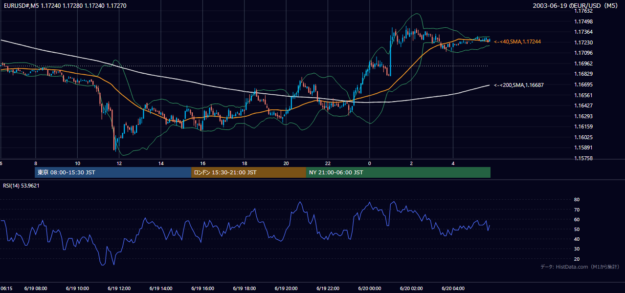Click price axis value 1.16159
625x293 pixels.
pyautogui.click(x=583, y=126)
